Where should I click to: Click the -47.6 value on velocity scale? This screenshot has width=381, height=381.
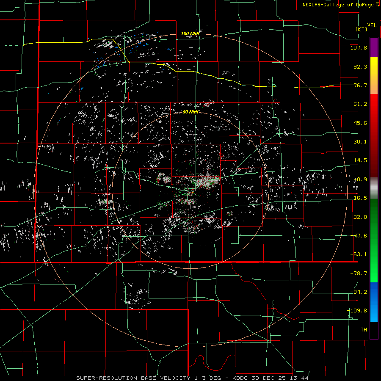359,236
